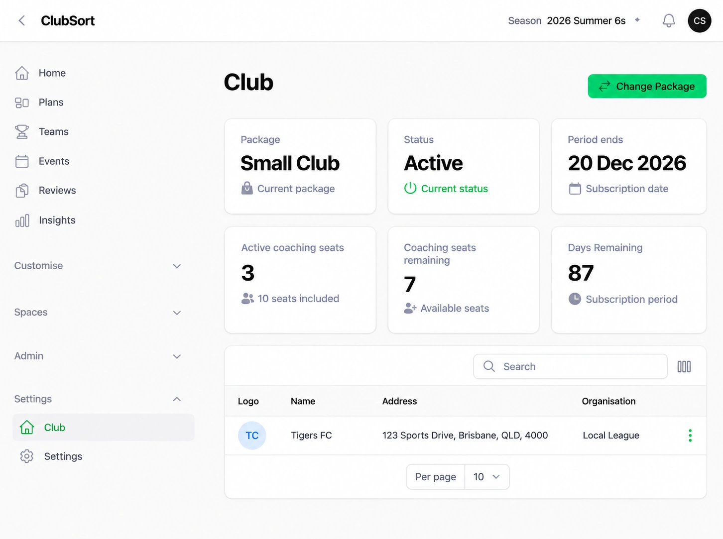Open the Tigers FC row actions menu
The height and width of the screenshot is (539, 723).
click(690, 435)
